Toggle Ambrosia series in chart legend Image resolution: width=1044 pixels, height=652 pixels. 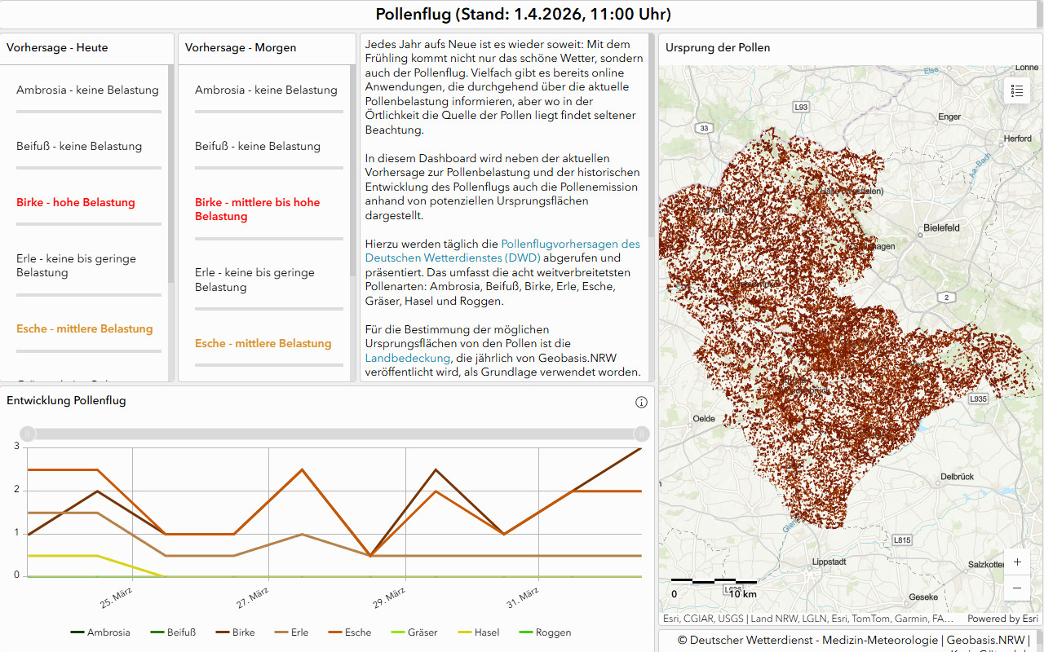[x=100, y=632]
